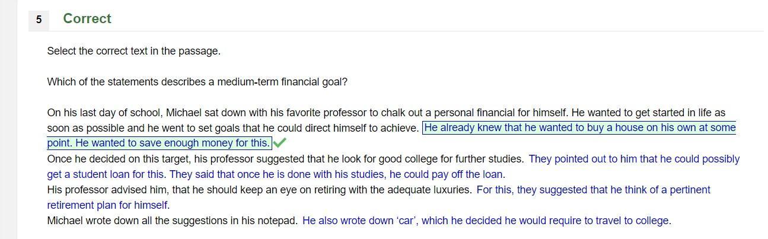Image resolution: width=768 pixels, height=239 pixels.
Task: Click 'Once he decided on this target' sentence
Action: (285, 159)
